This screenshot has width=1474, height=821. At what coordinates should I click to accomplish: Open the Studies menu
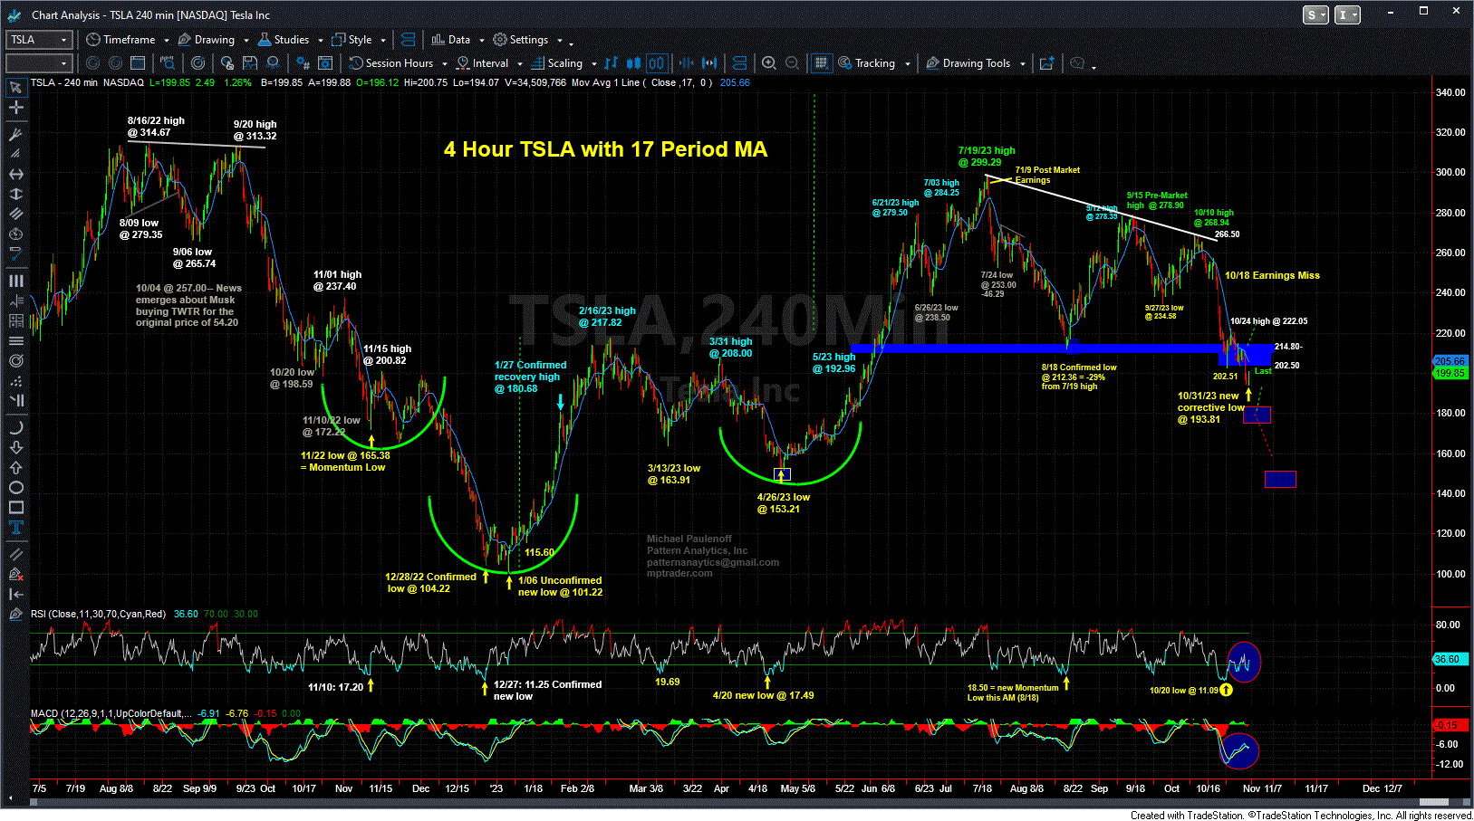(x=284, y=40)
